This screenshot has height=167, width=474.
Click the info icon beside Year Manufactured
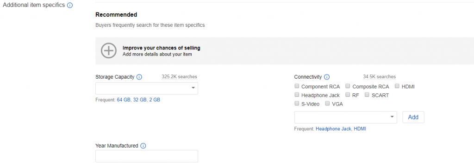(143, 146)
